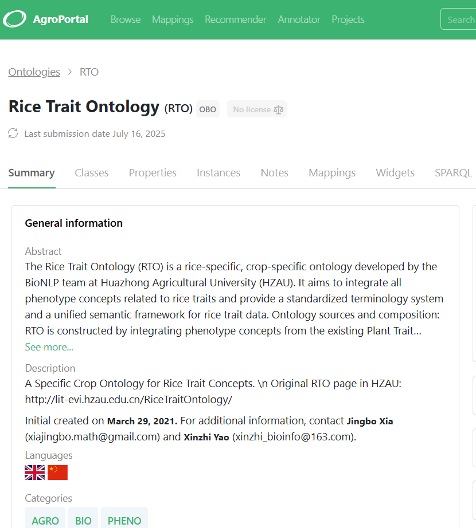Click the refresh icon beside last submission date
Viewport: 476px width, 528px height.
click(x=13, y=133)
